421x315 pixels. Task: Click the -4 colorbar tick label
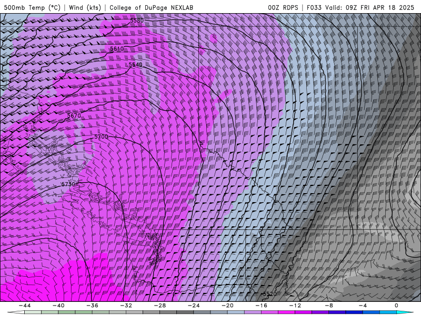[x=363, y=306]
